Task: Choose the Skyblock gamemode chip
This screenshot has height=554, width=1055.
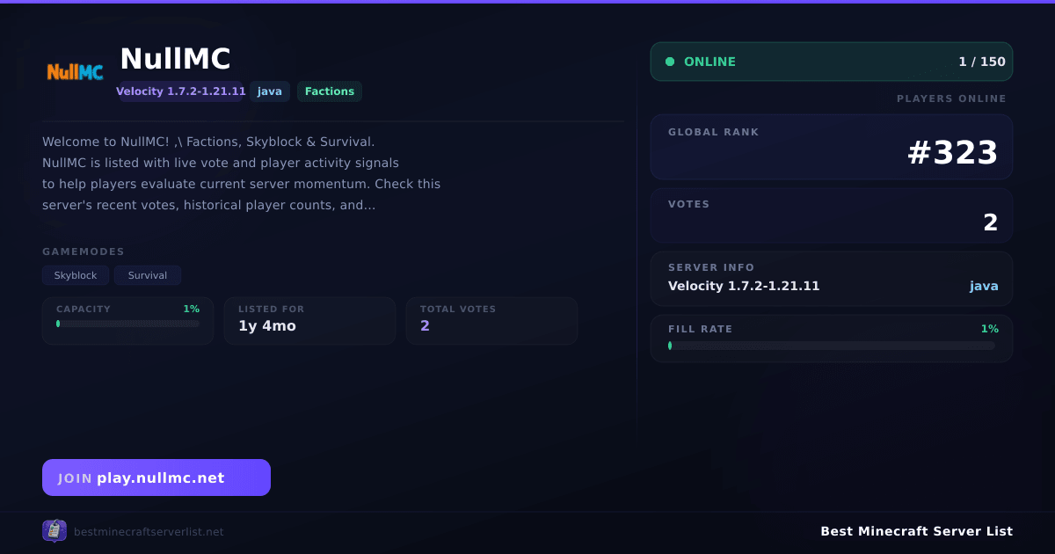Action: pos(76,275)
